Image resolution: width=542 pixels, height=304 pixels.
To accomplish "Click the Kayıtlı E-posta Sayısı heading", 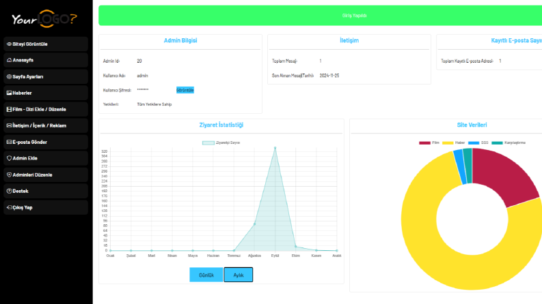I will coord(517,40).
